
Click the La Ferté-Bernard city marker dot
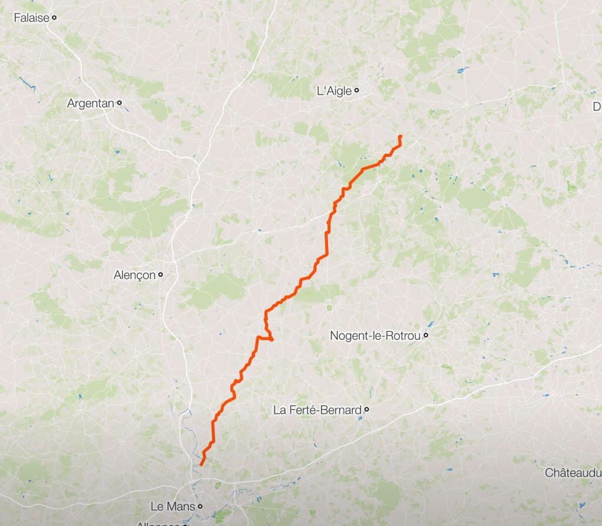coord(367,409)
